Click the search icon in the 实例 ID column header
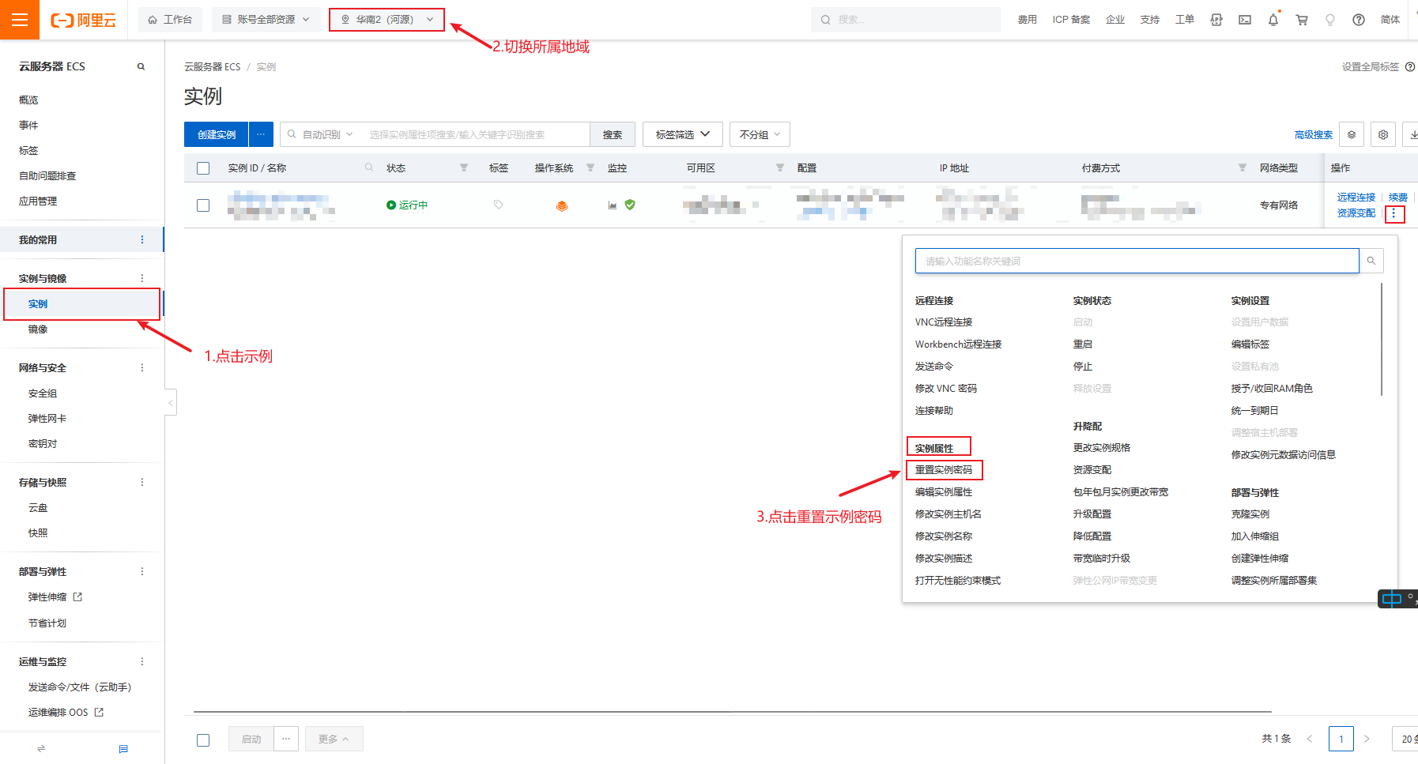The height and width of the screenshot is (764, 1418). click(x=369, y=167)
